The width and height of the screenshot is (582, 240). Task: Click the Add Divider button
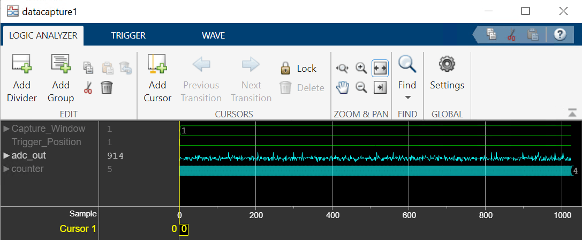(22, 79)
